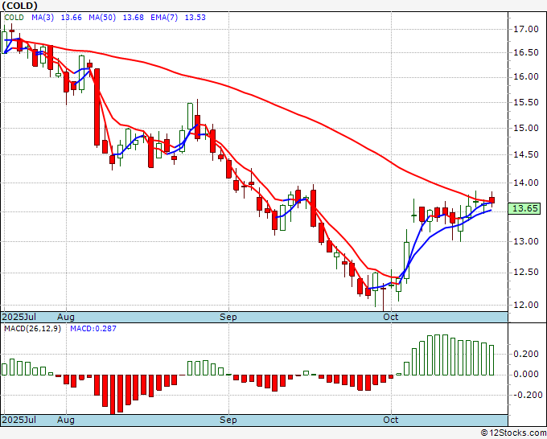Image resolution: width=547 pixels, height=439 pixels.
Task: Click the 14.50 price axis label
Action: pos(526,155)
